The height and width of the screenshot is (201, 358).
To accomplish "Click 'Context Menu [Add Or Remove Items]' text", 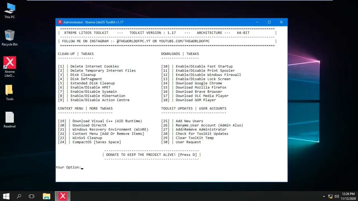I will (108, 134).
